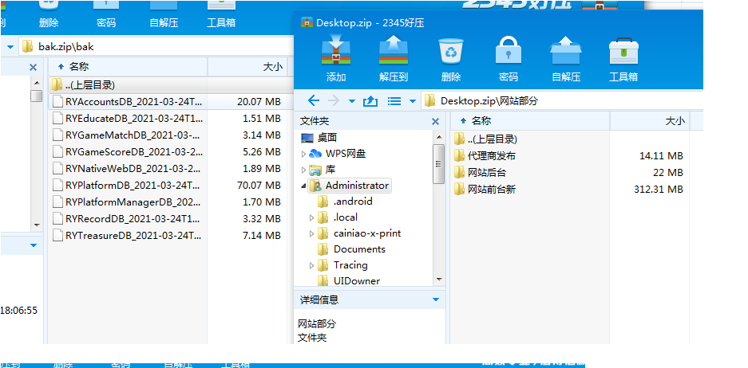Click the 自解压 toolbar item in bak.zip window
Viewport: 748px width, 368px height.
coord(164,15)
